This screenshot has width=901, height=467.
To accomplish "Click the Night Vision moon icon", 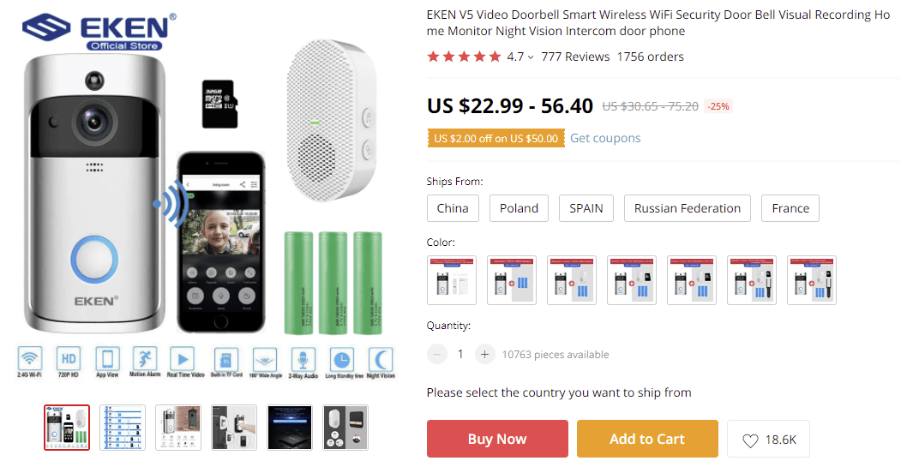I will click(381, 359).
